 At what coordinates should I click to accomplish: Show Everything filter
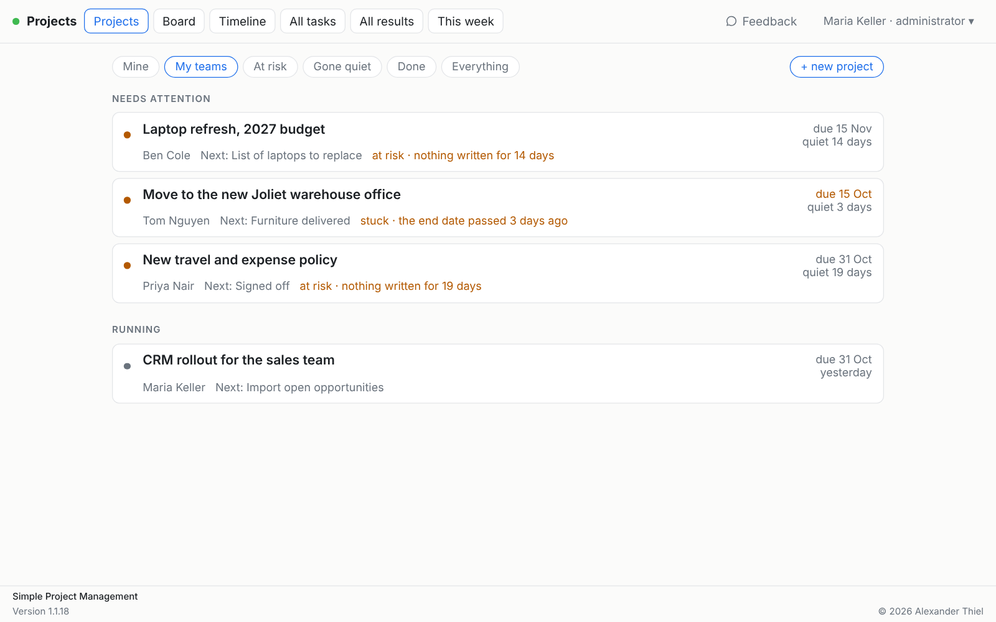[480, 67]
